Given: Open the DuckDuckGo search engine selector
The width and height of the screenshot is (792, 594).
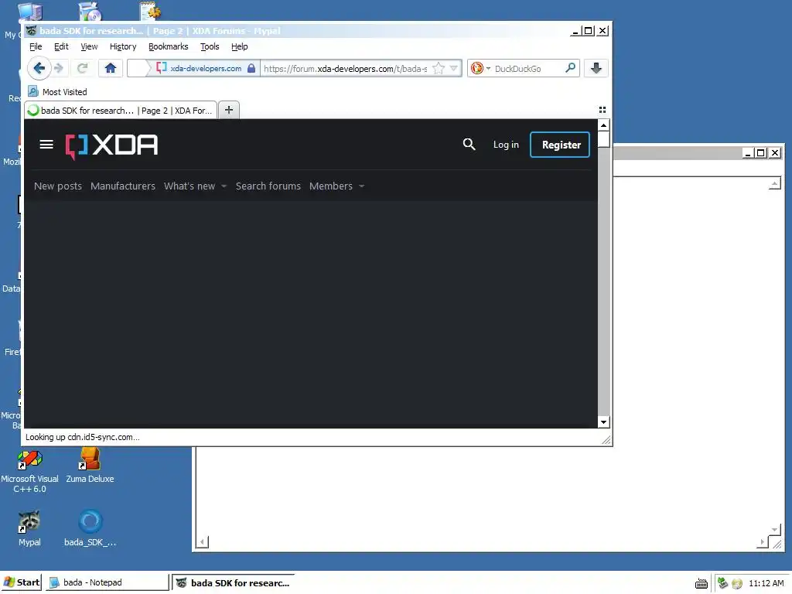Looking at the screenshot, I should pyautogui.click(x=480, y=68).
